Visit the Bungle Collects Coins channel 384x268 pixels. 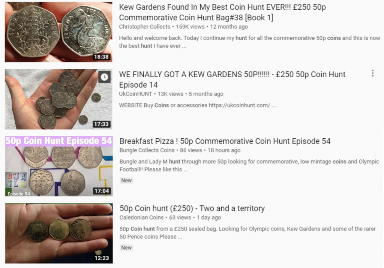[147, 150]
